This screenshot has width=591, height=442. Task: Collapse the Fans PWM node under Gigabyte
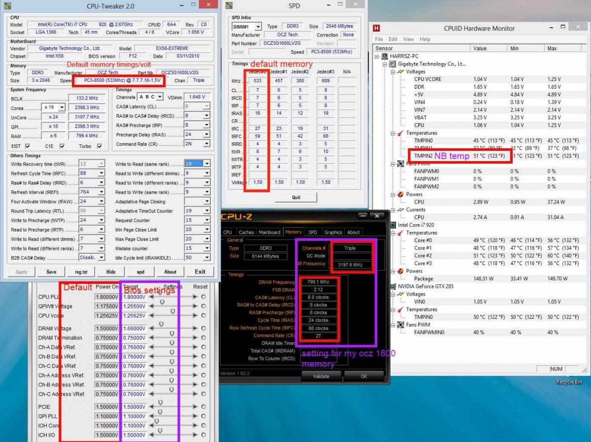click(393, 164)
